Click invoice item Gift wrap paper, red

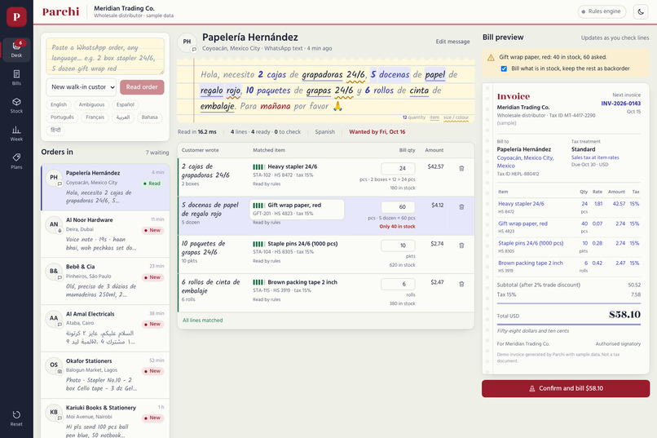523,223
